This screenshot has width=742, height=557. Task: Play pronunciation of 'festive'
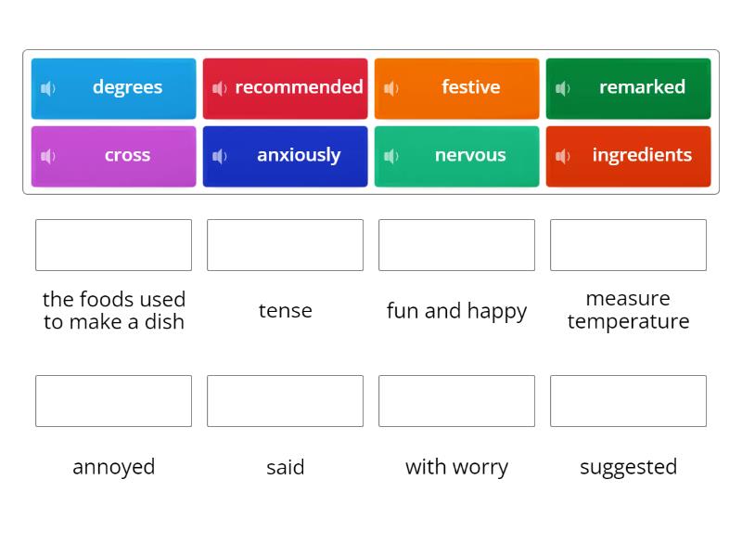390,88
